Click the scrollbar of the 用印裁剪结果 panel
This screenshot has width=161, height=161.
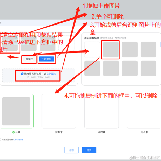(161, 44)
